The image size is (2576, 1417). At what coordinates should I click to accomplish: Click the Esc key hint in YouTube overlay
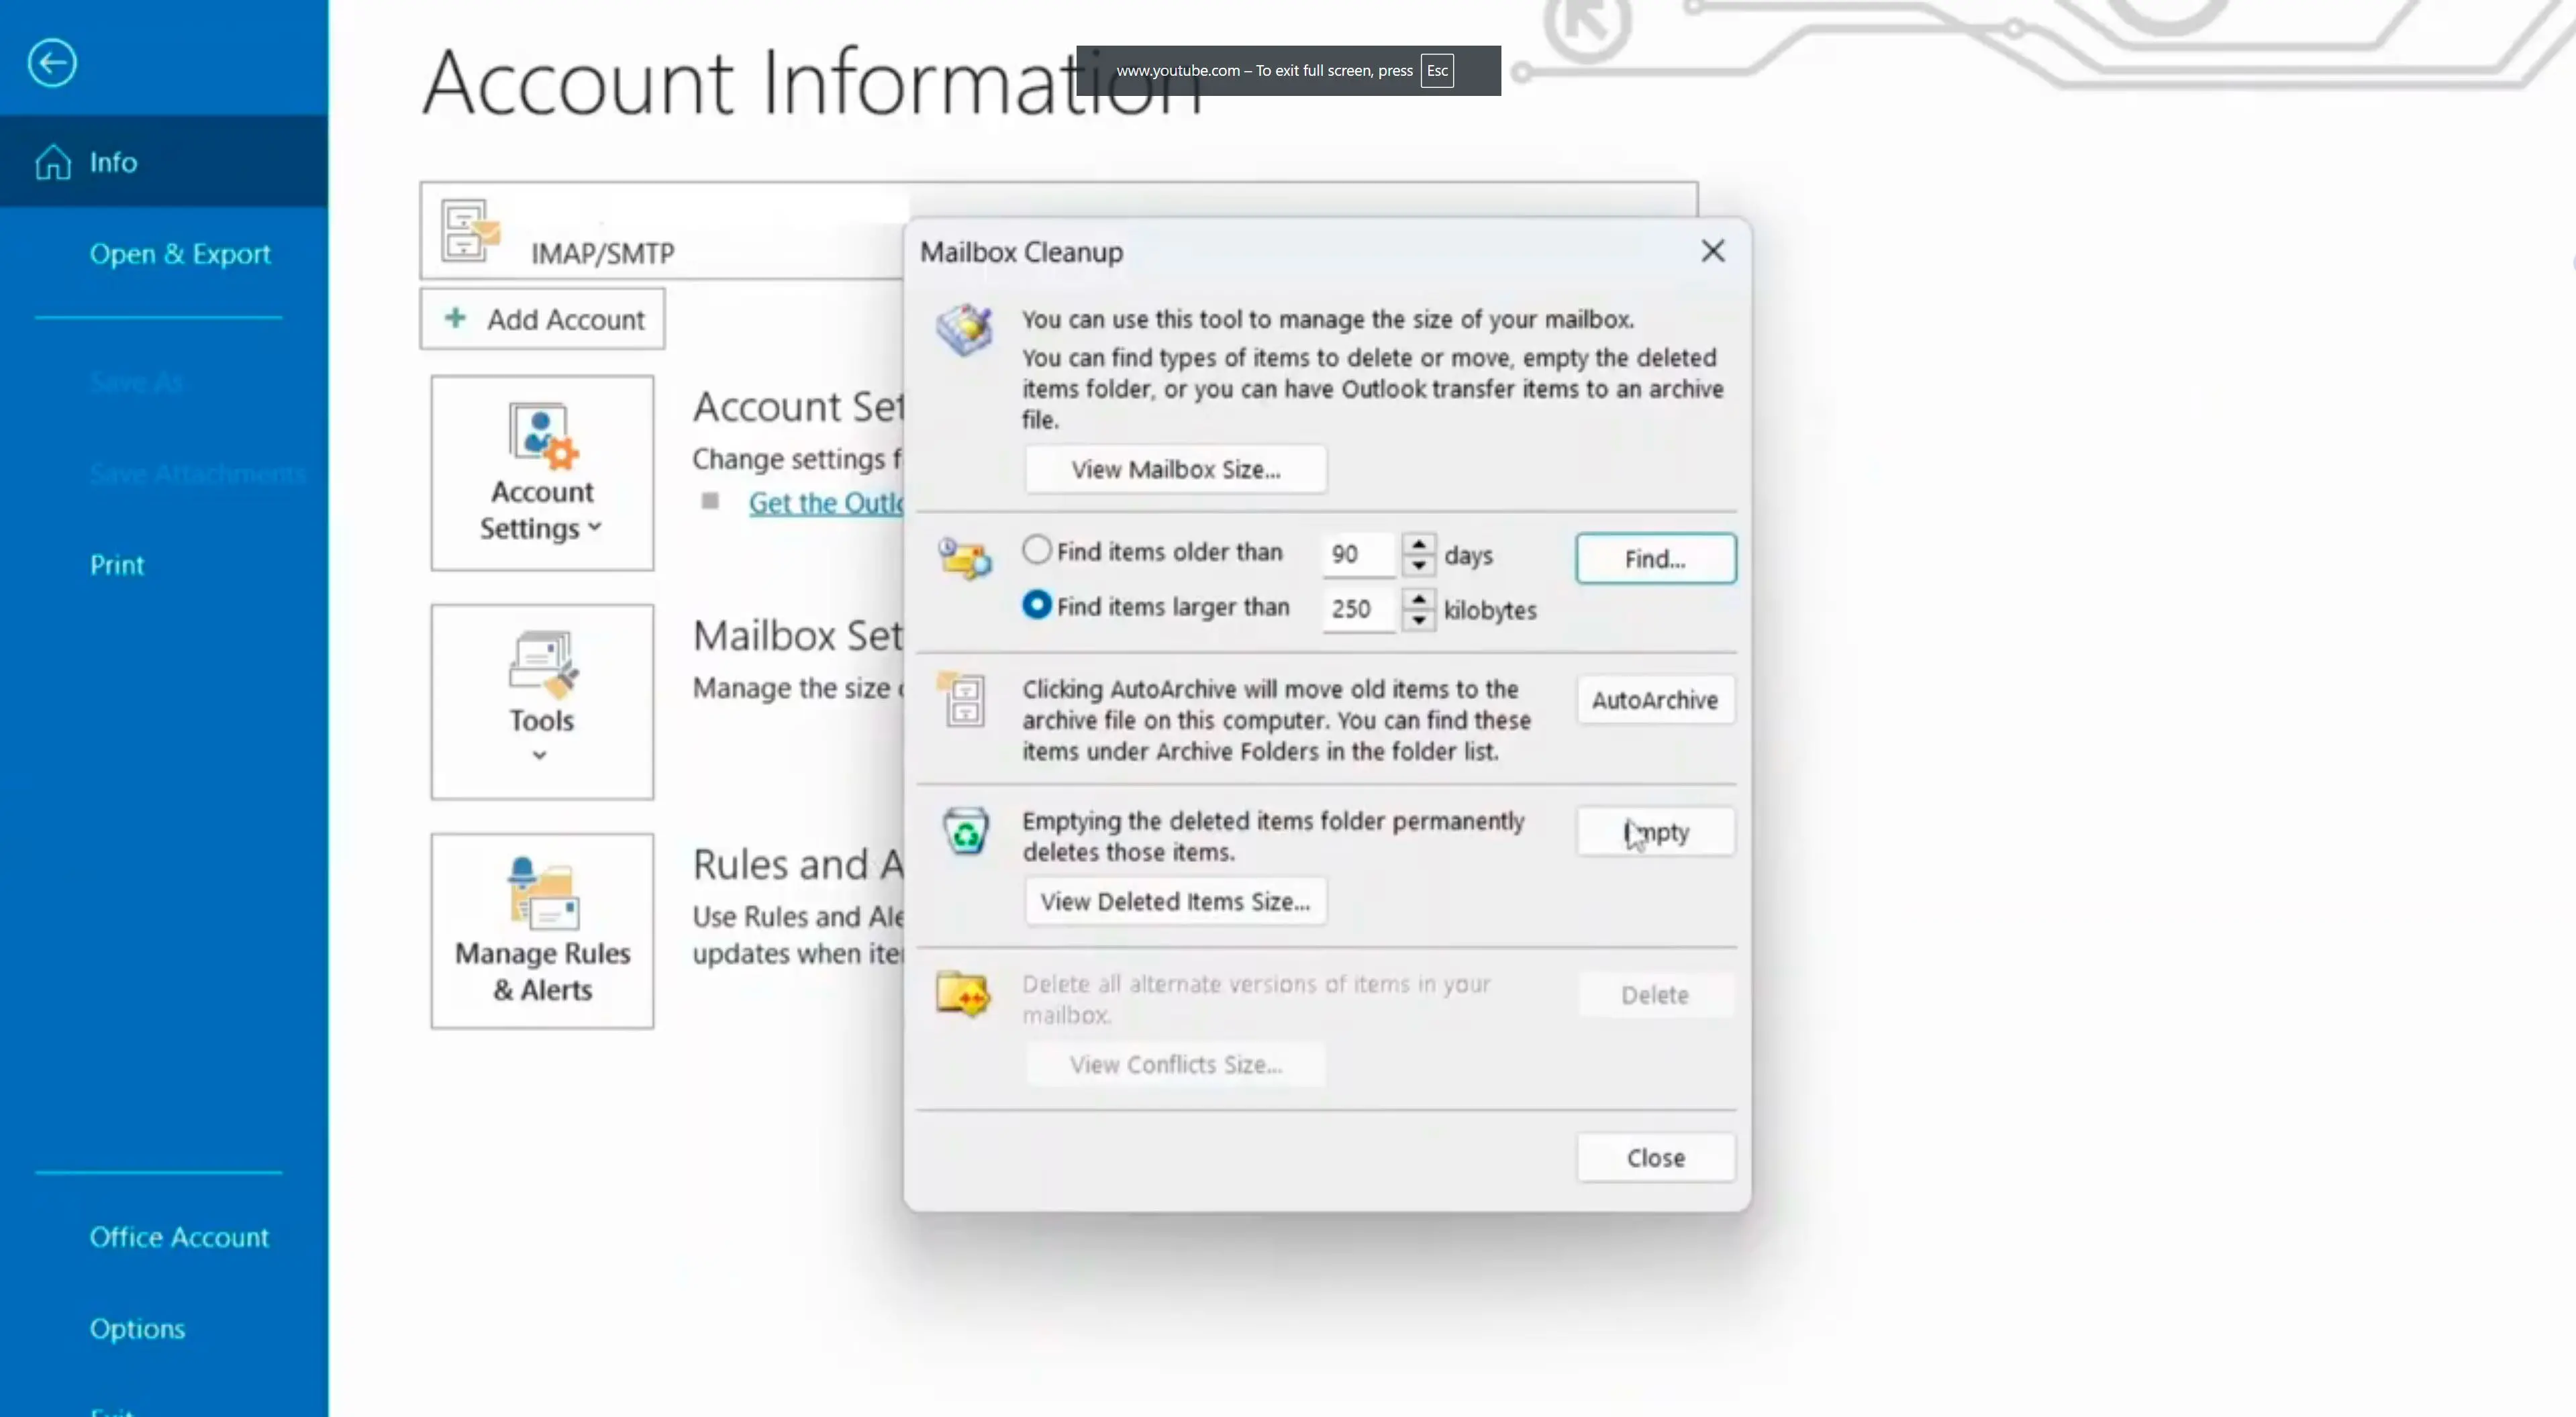coord(1437,70)
